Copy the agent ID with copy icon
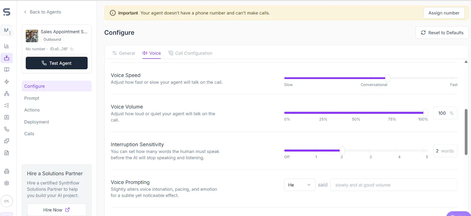 click(x=72, y=49)
